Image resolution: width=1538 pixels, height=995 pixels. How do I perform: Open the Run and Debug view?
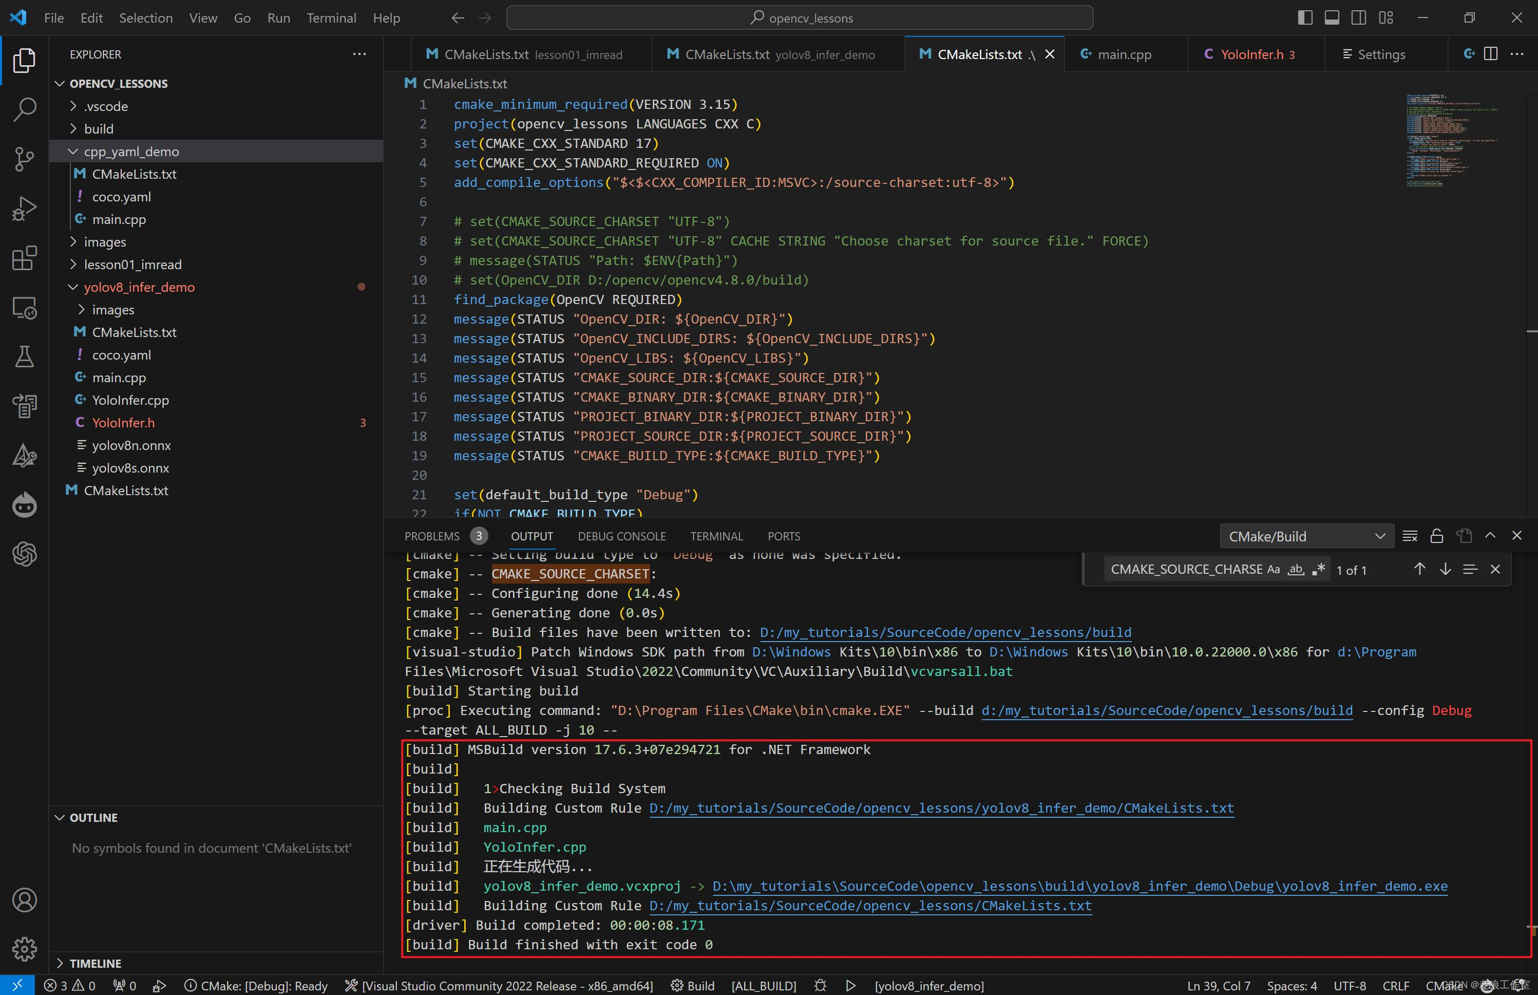pyautogui.click(x=25, y=208)
